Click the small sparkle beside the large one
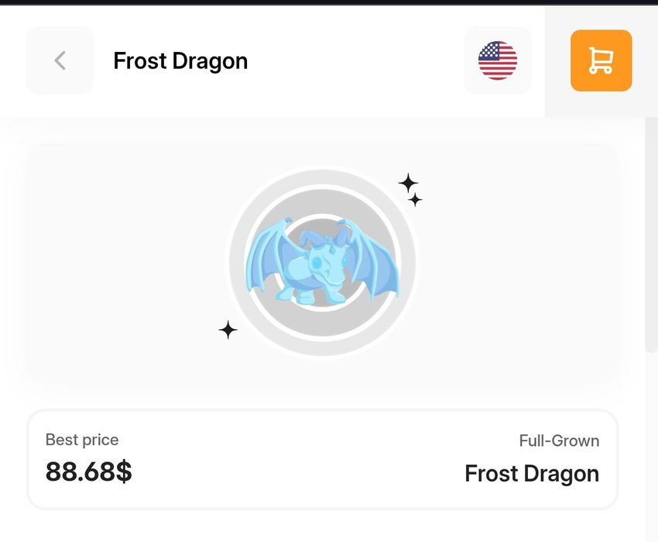 pyautogui.click(x=416, y=201)
